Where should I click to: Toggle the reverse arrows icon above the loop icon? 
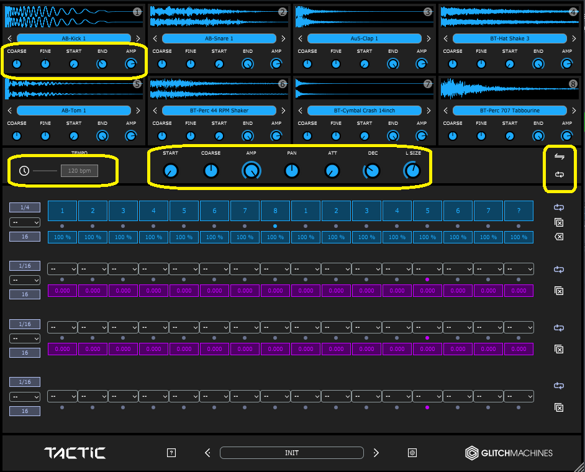560,157
